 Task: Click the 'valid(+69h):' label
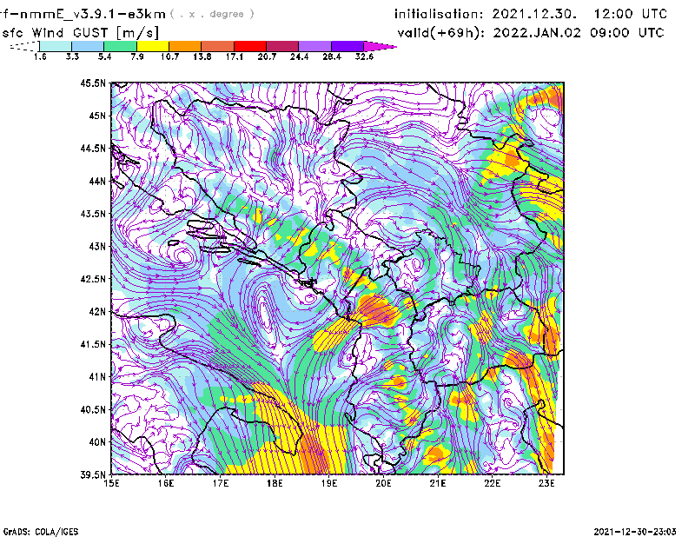[442, 33]
